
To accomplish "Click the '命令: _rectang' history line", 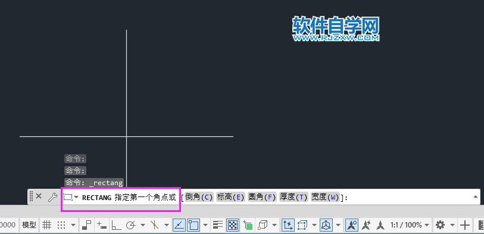I will pyautogui.click(x=94, y=183).
